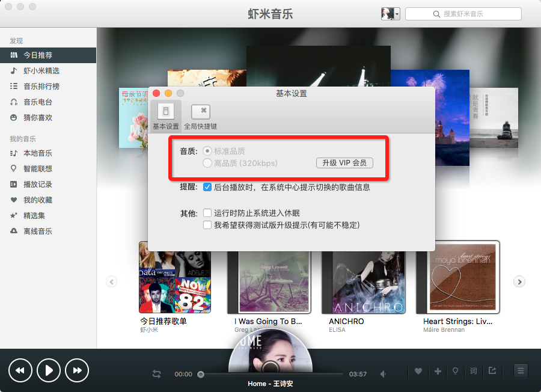Close the 基本设置 window with the red button
This screenshot has height=392, width=541.
tap(156, 93)
